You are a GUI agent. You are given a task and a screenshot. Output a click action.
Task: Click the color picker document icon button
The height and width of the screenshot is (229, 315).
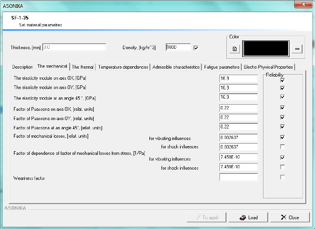tap(235, 48)
